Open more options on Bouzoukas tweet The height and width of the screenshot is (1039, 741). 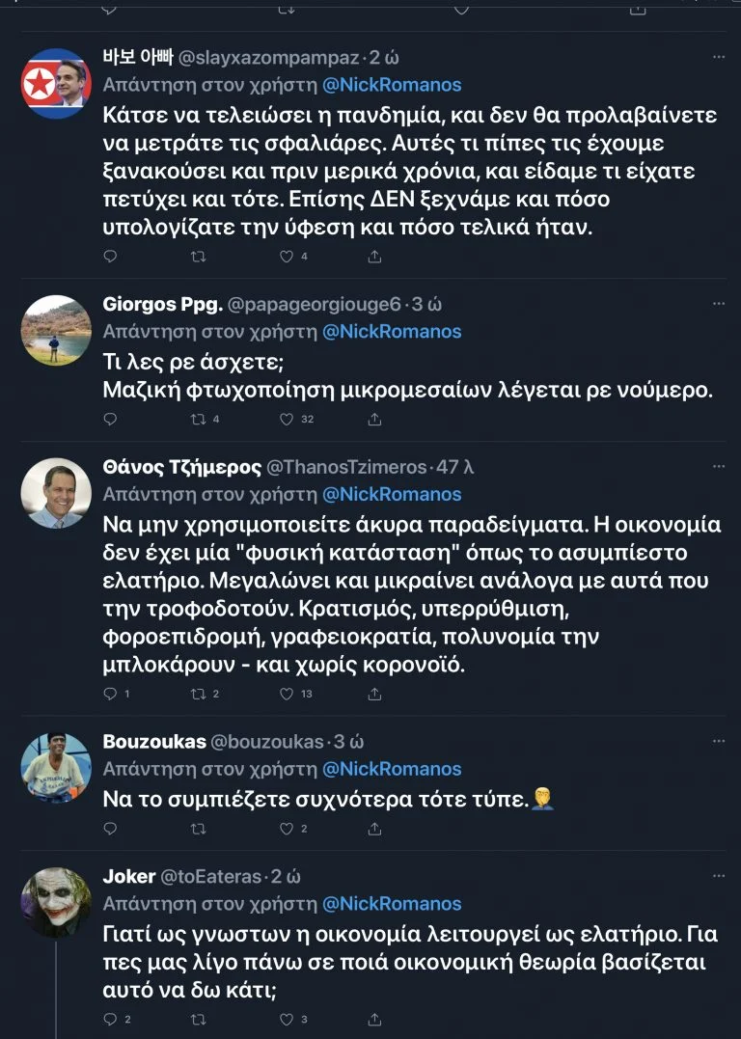coord(718,741)
